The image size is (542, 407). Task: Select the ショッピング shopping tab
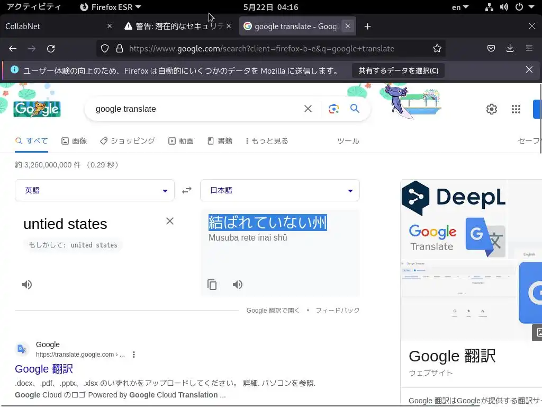pyautogui.click(x=128, y=141)
